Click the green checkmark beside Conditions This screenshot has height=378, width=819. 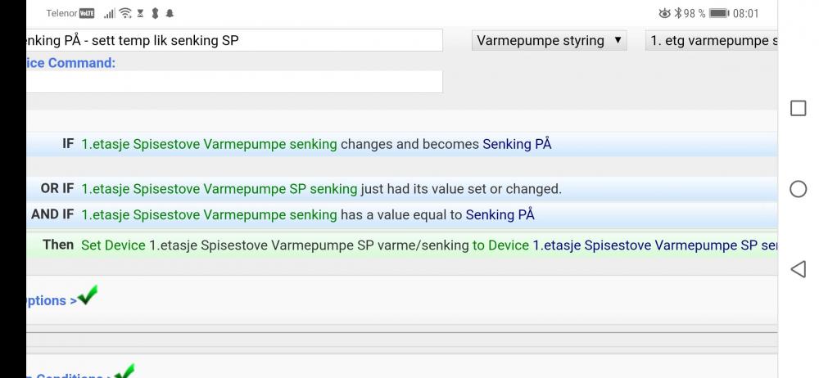pos(123,372)
